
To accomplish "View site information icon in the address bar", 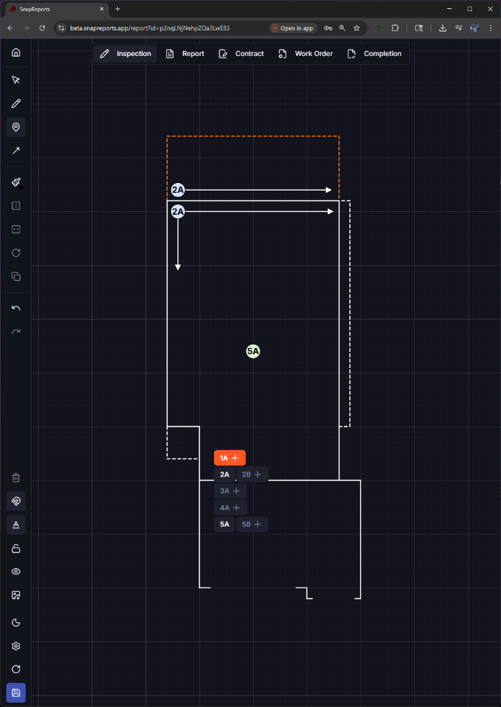I will click(61, 28).
